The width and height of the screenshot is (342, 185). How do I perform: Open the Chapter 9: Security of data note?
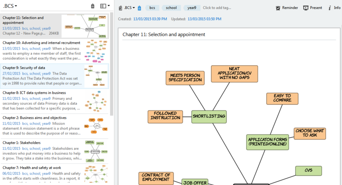(x=55, y=76)
